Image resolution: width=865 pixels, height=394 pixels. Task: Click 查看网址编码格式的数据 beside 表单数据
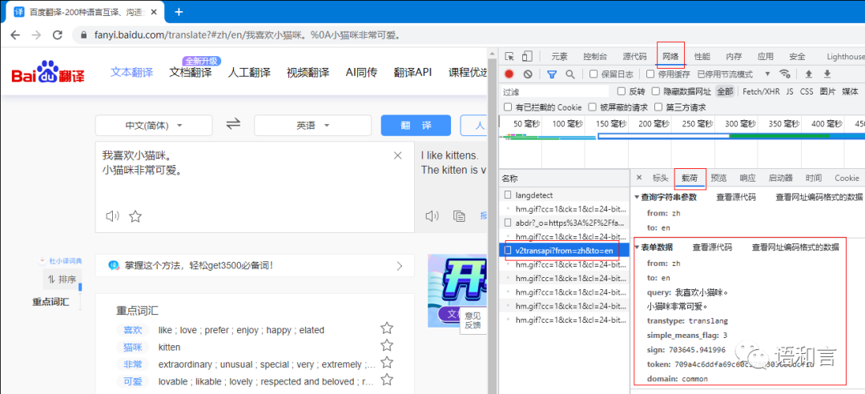795,247
